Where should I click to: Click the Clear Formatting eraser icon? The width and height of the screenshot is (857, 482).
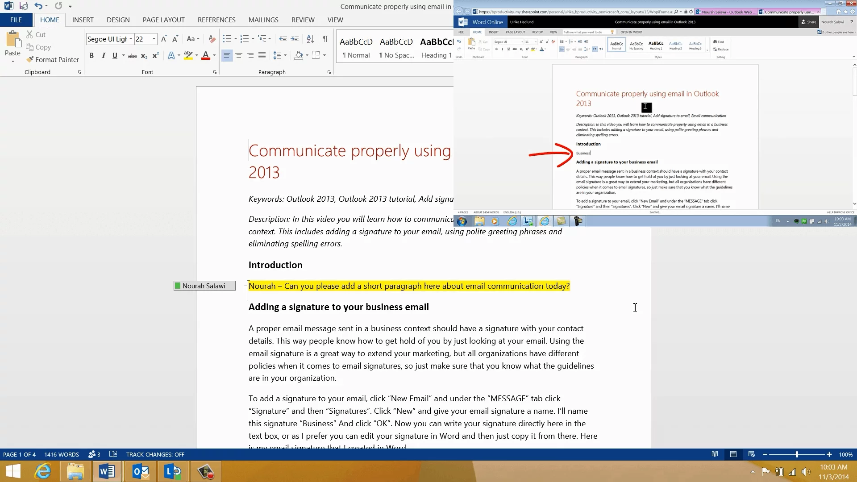(212, 39)
